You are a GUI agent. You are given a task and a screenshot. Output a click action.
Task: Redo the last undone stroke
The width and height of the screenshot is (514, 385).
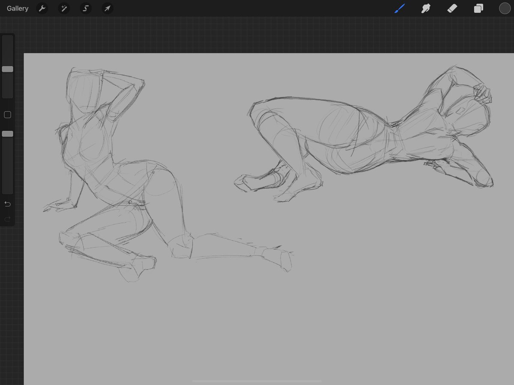[x=7, y=219]
